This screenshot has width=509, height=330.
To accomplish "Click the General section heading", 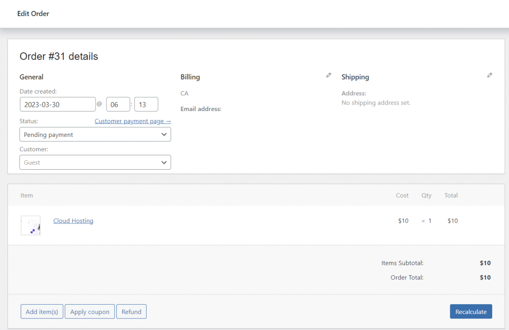I will (x=31, y=77).
